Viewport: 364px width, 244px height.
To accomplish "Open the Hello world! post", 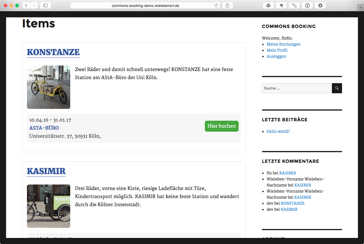I will (x=278, y=131).
